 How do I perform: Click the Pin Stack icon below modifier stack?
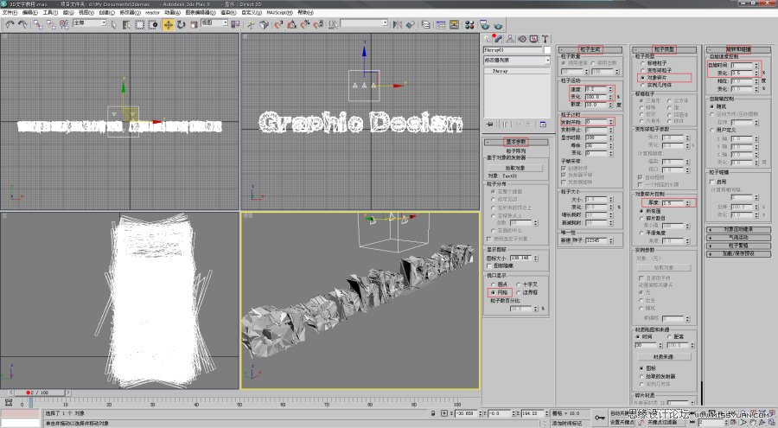point(490,125)
